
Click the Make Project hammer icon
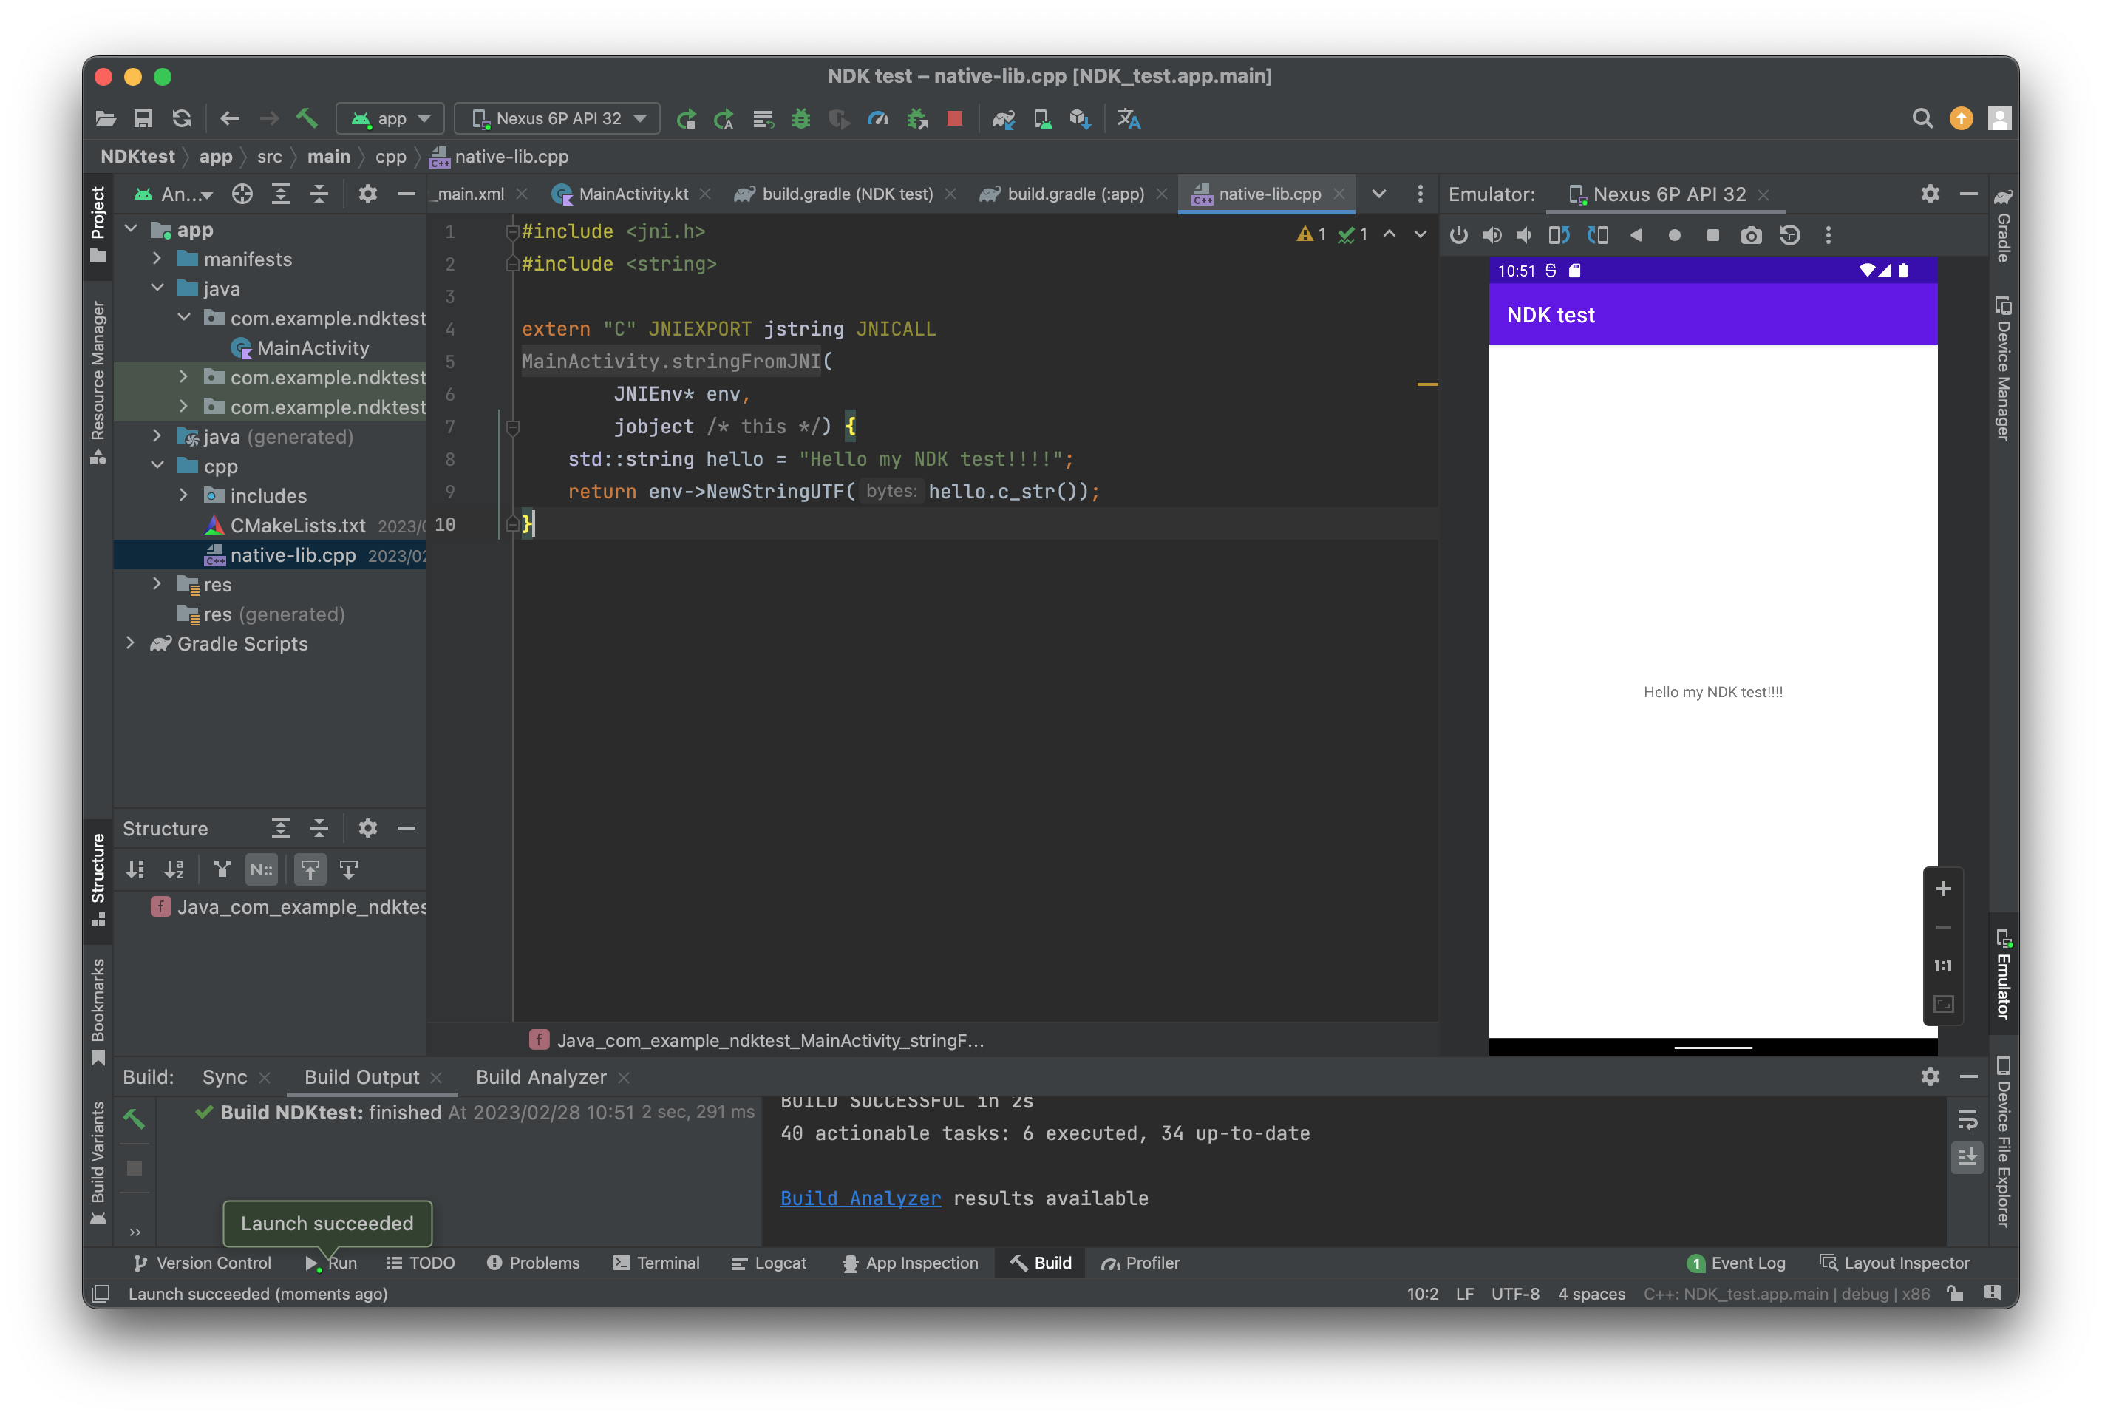click(307, 118)
